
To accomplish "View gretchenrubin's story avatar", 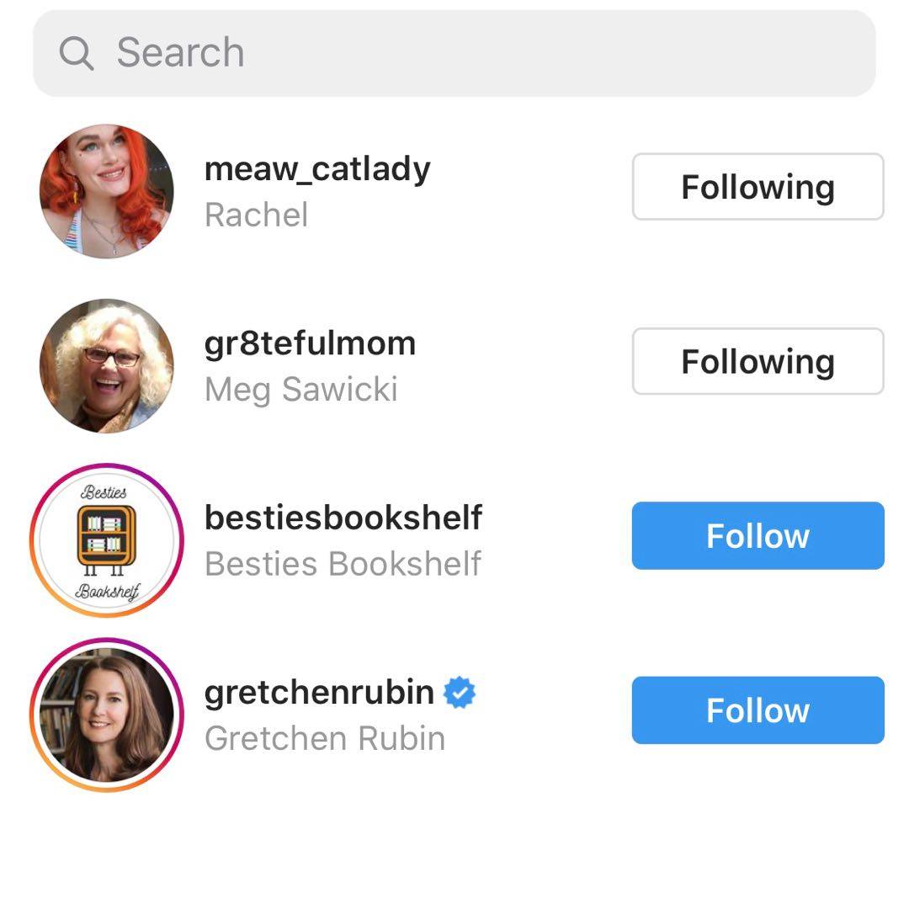I will 107,715.
